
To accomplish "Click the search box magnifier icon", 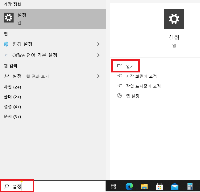I will tap(6, 186).
